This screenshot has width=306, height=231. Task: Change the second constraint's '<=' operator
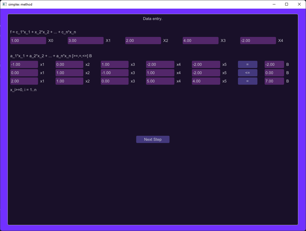coord(247,72)
